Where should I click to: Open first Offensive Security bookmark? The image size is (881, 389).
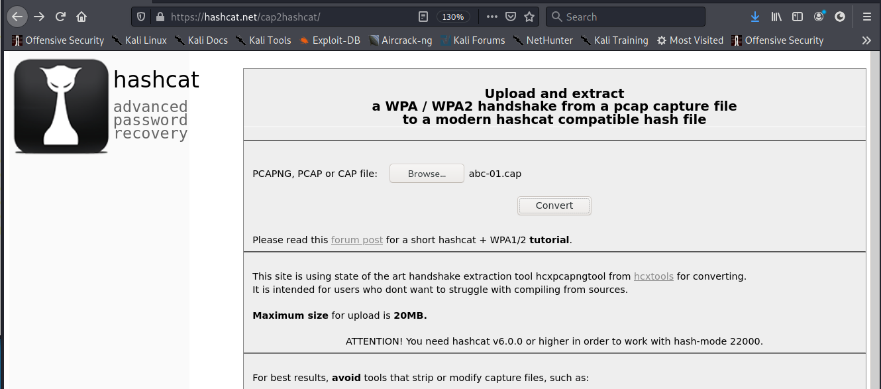point(58,40)
